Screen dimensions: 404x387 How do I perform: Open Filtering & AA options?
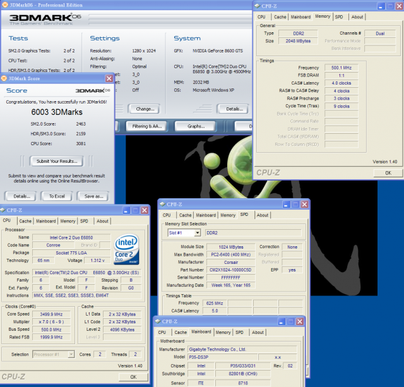point(147,126)
